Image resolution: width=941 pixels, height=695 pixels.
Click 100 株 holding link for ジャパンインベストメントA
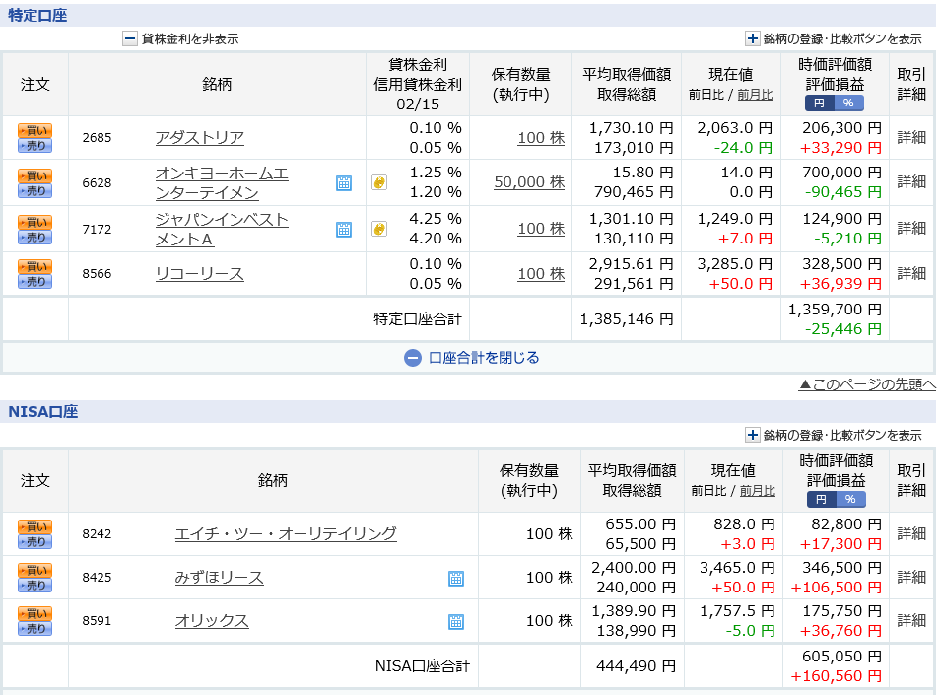pos(541,229)
